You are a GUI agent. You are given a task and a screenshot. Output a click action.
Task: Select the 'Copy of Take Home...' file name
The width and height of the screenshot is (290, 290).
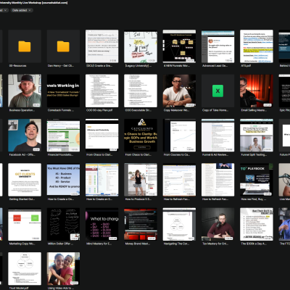(215, 110)
